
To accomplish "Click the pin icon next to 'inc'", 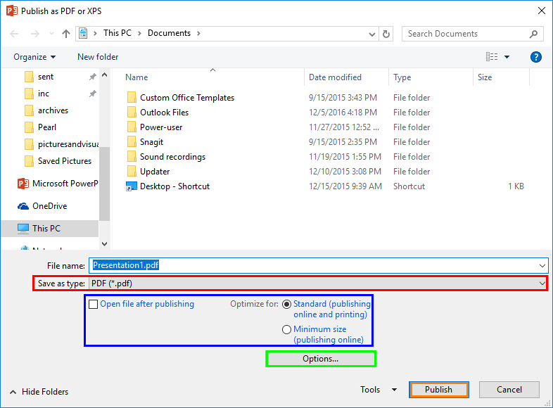I will tap(92, 94).
